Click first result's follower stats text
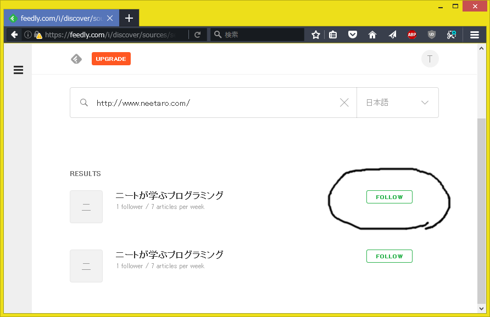The width and height of the screenshot is (490, 317). coord(160,207)
